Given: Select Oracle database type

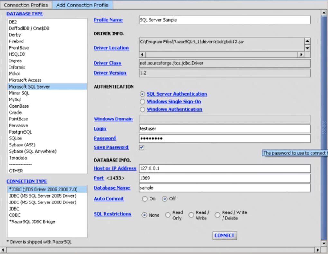Looking at the screenshot, I should (47, 113).
